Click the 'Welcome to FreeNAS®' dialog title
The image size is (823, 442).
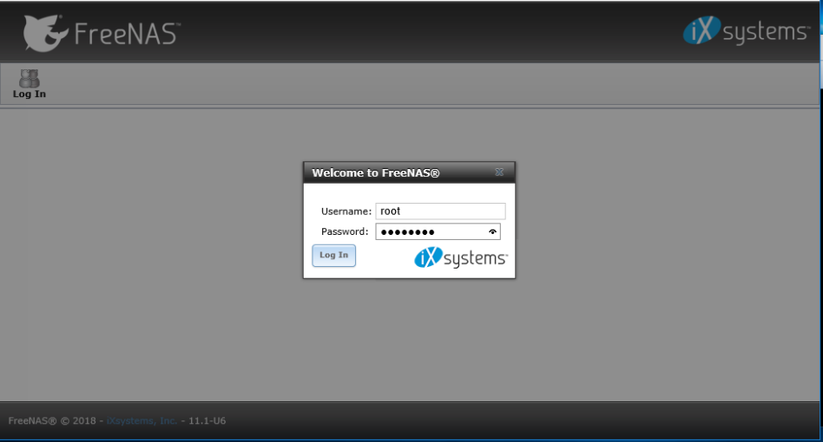[375, 172]
